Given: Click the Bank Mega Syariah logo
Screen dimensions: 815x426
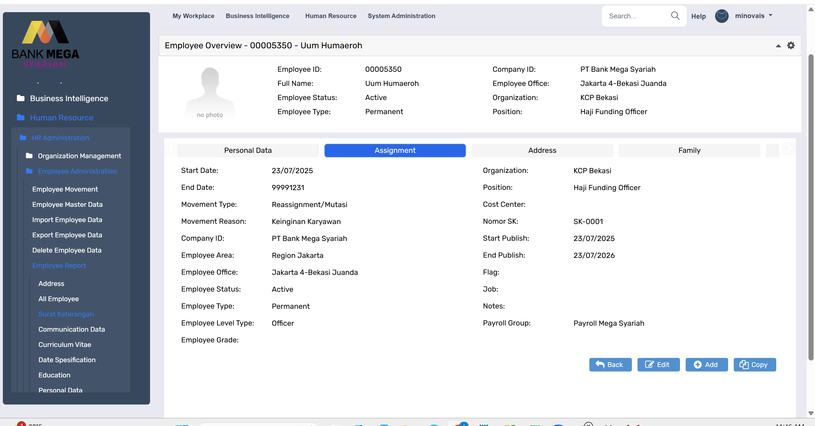Looking at the screenshot, I should (45, 44).
